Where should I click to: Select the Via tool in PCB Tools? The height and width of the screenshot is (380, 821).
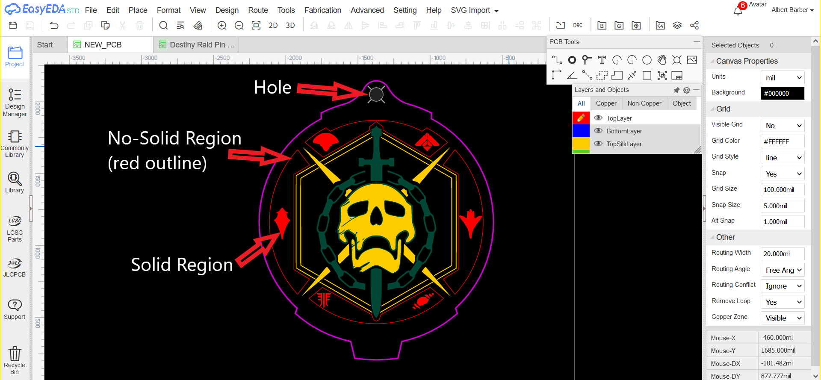click(x=587, y=60)
